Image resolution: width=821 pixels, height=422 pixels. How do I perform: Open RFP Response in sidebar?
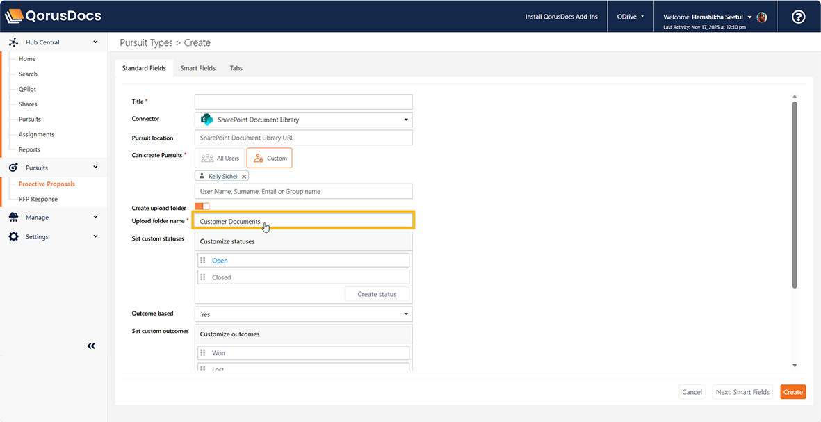click(x=38, y=199)
